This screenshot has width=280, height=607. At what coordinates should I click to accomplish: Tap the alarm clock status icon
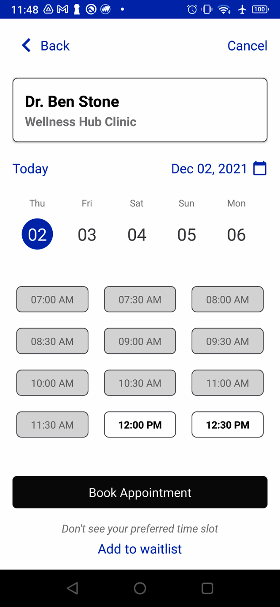pyautogui.click(x=192, y=9)
